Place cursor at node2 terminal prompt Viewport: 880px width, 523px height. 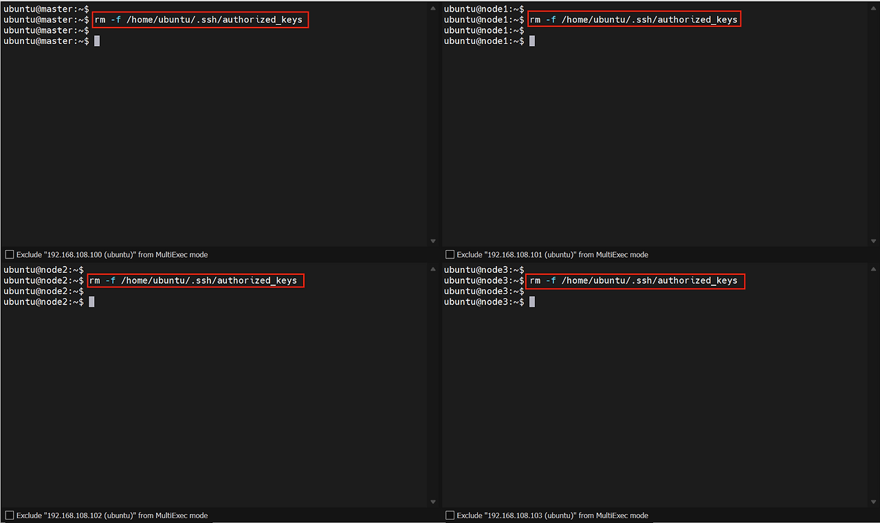91,302
